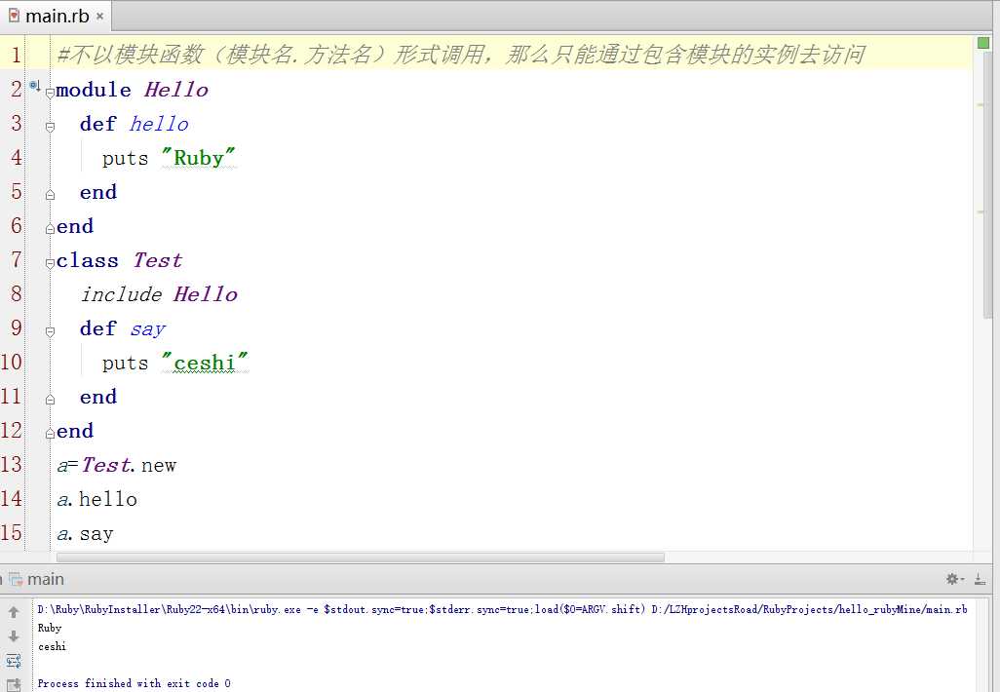Open Run panel gear settings
Viewport: 1000px width, 692px height.
point(955,579)
